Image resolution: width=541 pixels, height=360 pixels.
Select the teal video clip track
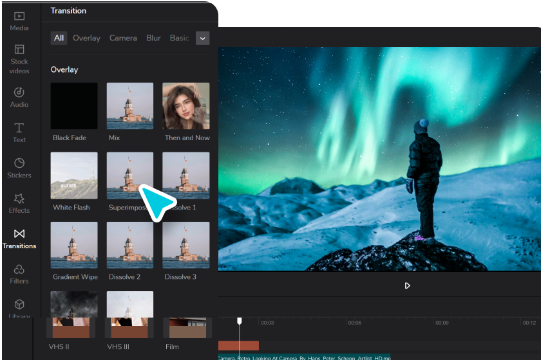pyautogui.click(x=304, y=357)
